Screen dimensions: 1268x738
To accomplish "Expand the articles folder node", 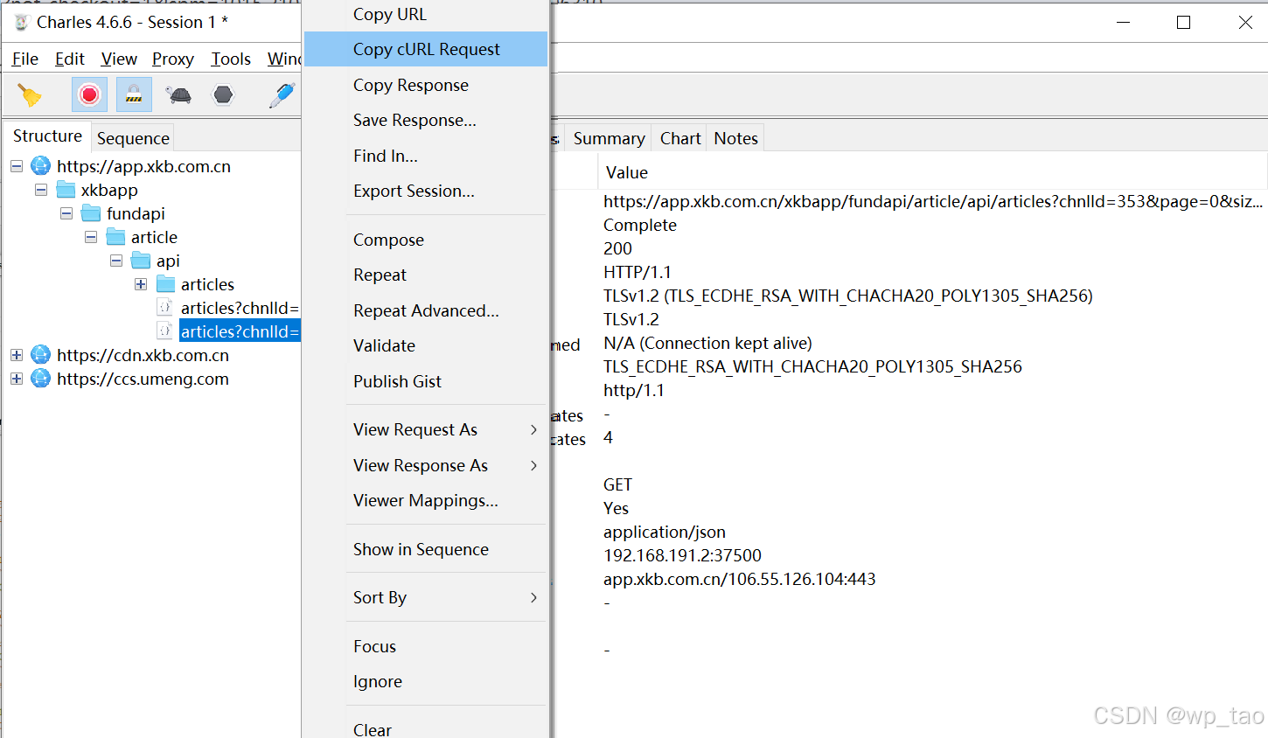I will [x=141, y=284].
